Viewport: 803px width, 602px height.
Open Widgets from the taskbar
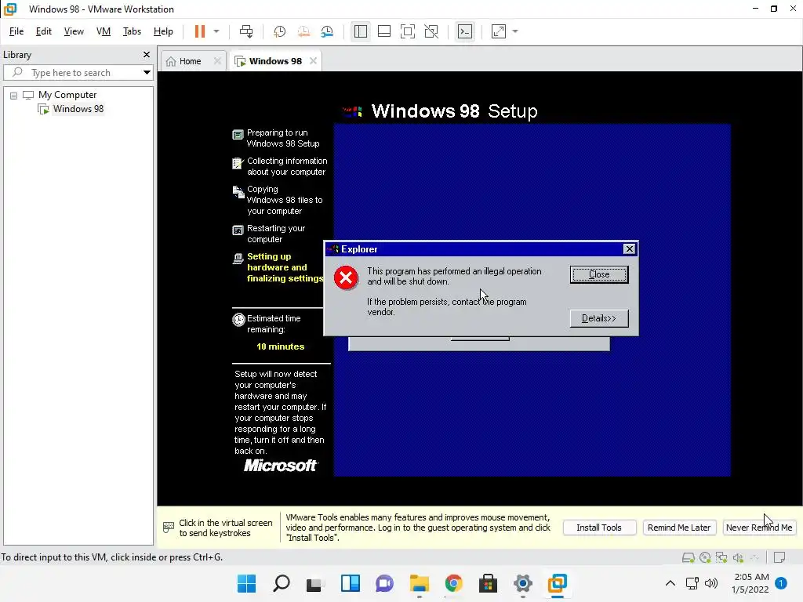click(x=351, y=583)
